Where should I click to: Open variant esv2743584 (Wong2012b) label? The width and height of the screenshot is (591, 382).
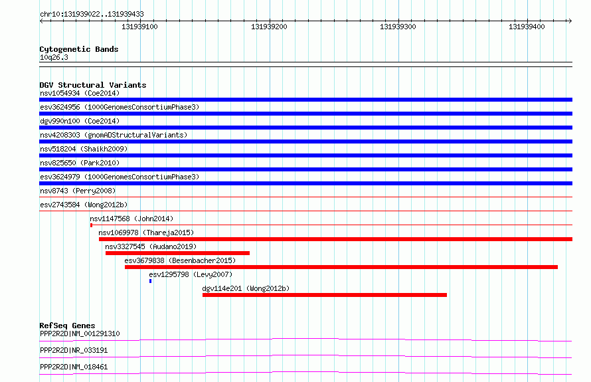(x=84, y=205)
